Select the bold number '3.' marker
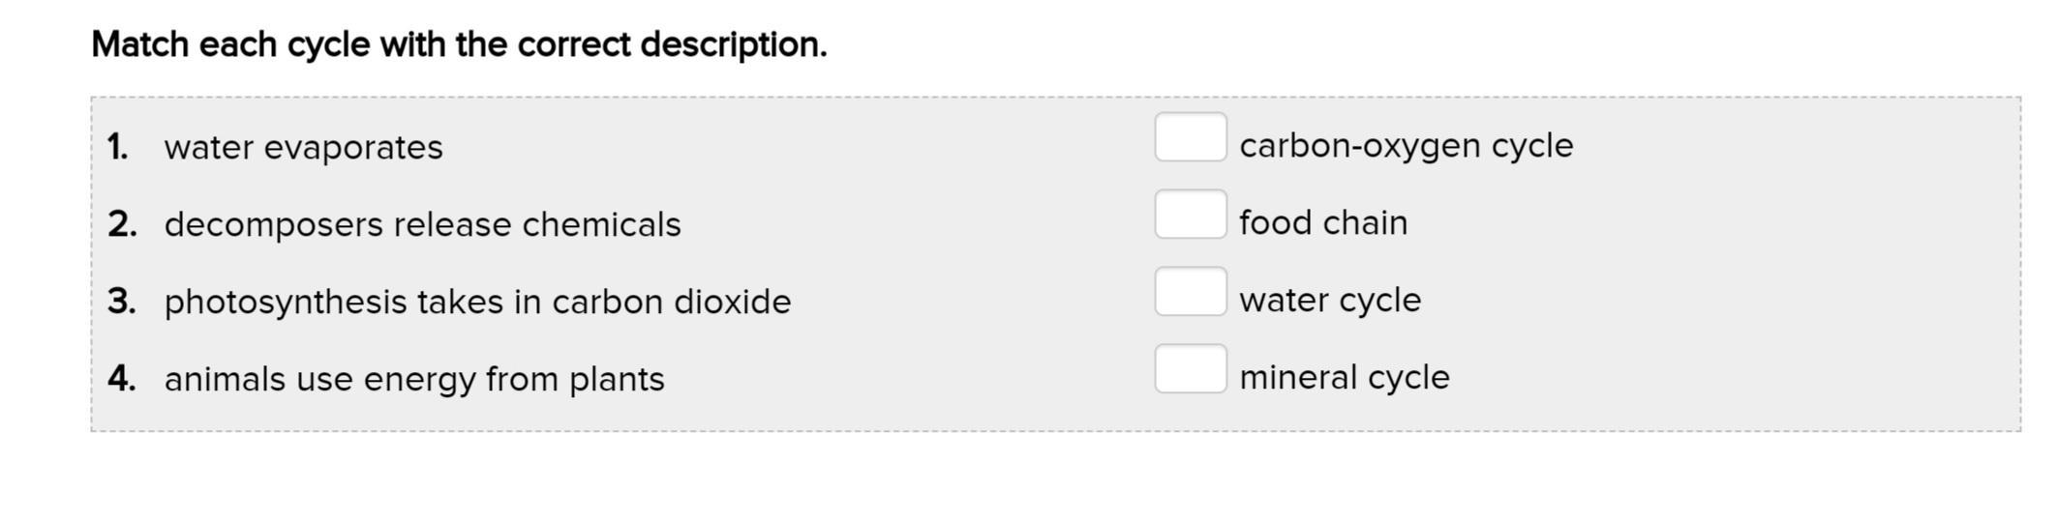The width and height of the screenshot is (2058, 520). (122, 303)
